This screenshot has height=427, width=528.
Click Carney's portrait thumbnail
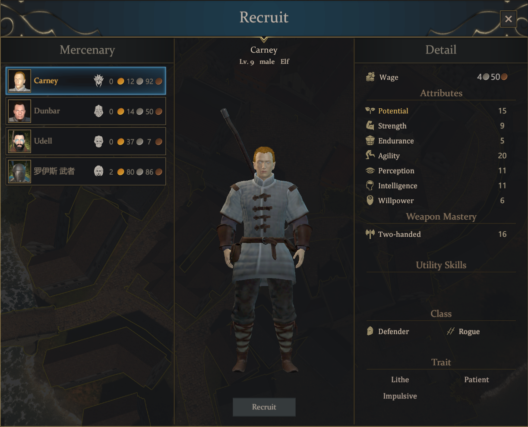tap(20, 81)
